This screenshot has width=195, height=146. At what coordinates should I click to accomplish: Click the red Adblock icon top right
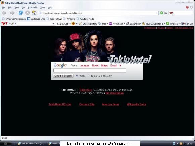pos(187,7)
